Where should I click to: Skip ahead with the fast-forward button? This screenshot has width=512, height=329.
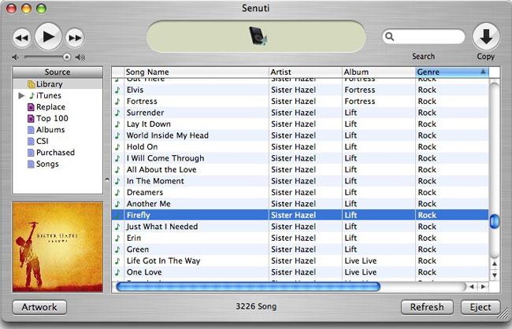pyautogui.click(x=75, y=38)
